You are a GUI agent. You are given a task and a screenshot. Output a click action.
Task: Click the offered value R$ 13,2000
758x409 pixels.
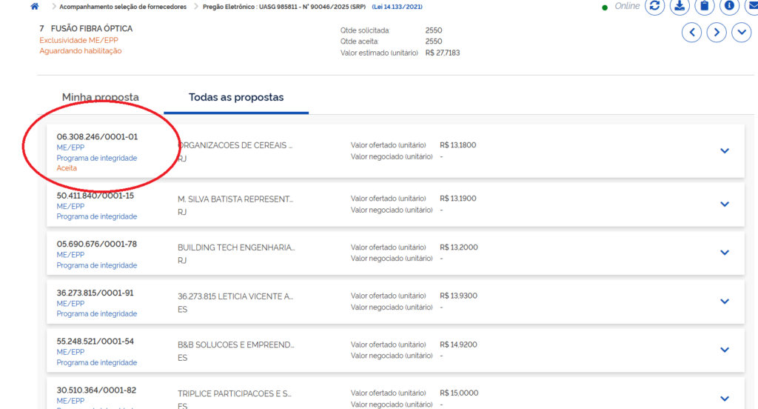point(459,247)
